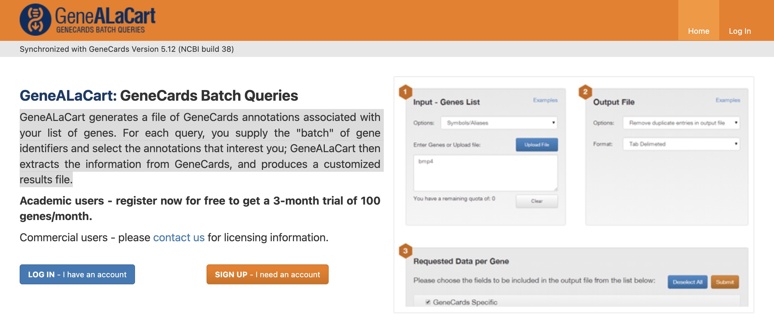Click SIGN UP - I need an account
Image resolution: width=774 pixels, height=321 pixels.
click(267, 274)
